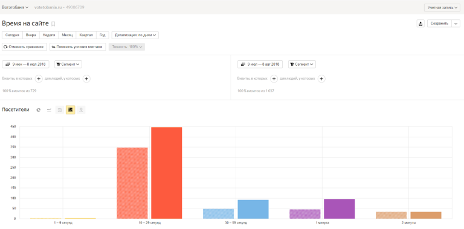Click the 30 – 59 секунд axis label
The height and width of the screenshot is (229, 464).
[x=236, y=223]
